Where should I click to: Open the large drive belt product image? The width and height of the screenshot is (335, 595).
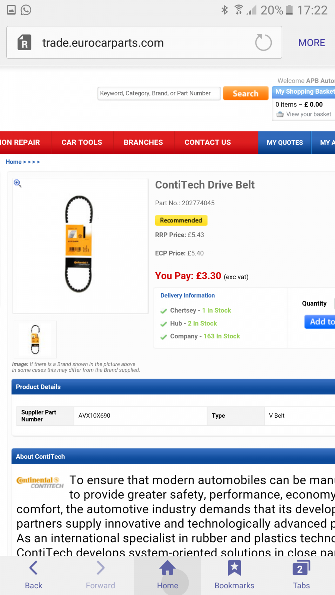[x=80, y=246]
